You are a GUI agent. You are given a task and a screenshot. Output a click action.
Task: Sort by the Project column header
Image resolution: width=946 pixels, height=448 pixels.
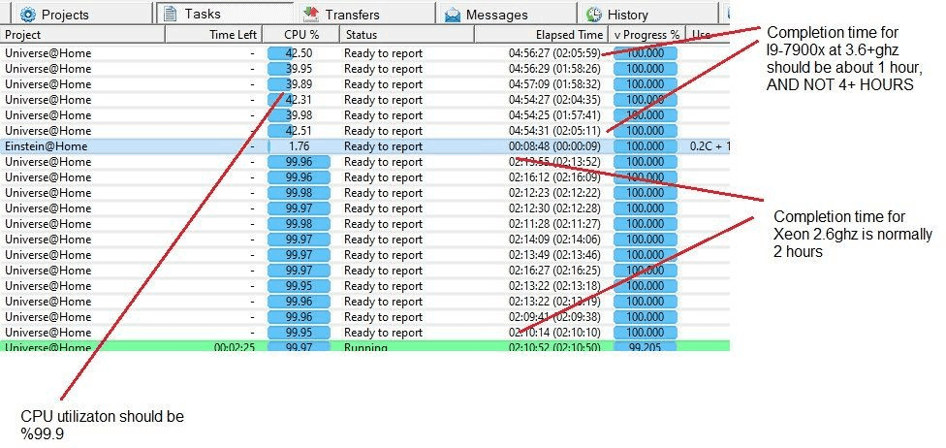tap(82, 35)
